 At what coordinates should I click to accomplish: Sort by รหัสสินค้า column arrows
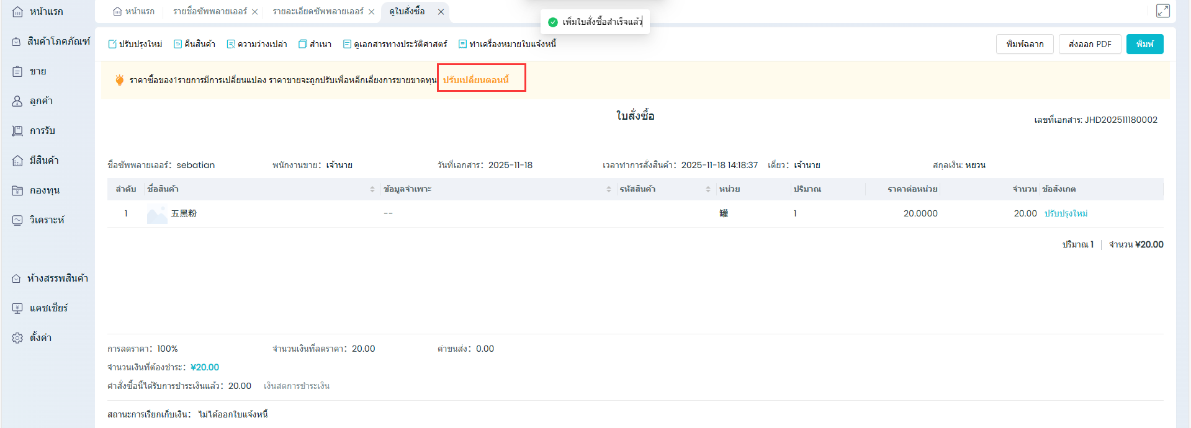click(708, 189)
